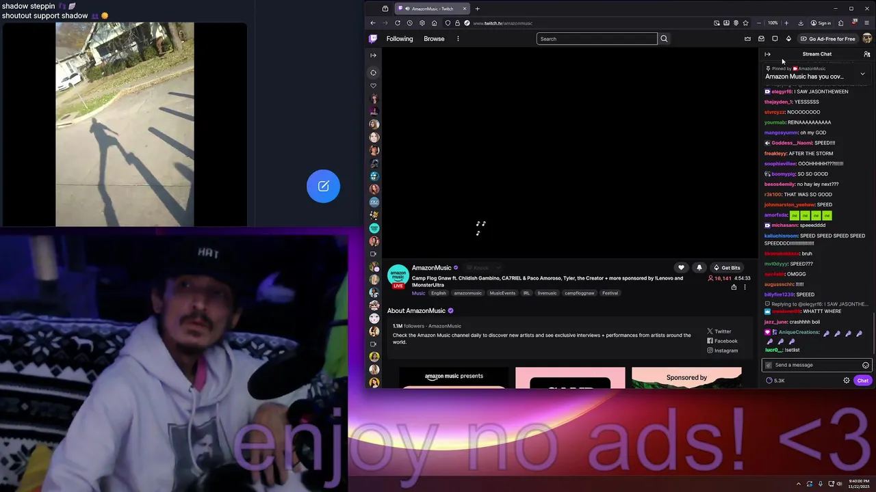Focus the Twitch search box

[x=597, y=39]
